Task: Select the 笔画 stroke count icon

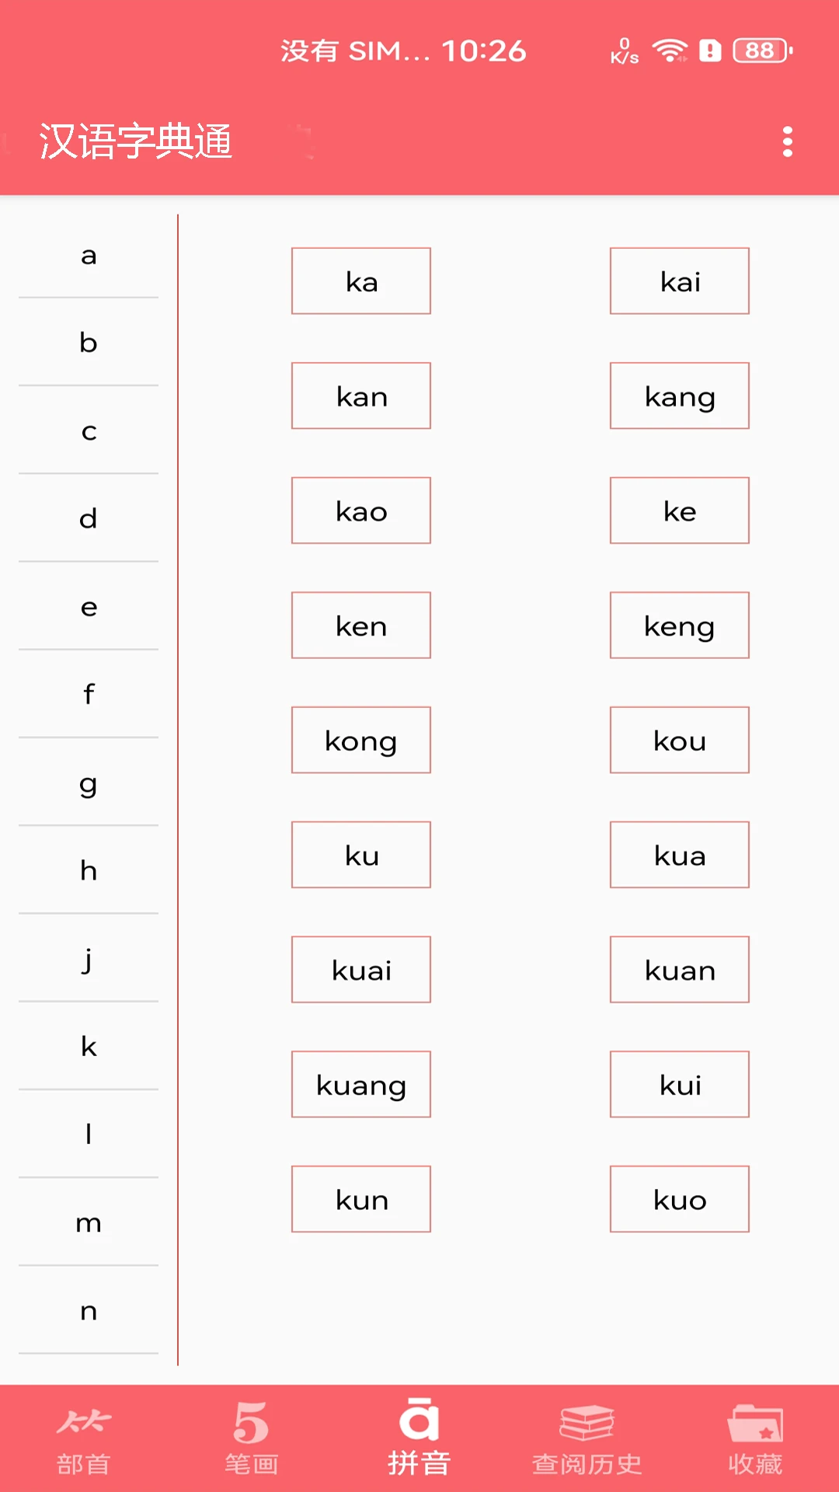Action: [x=250, y=1432]
